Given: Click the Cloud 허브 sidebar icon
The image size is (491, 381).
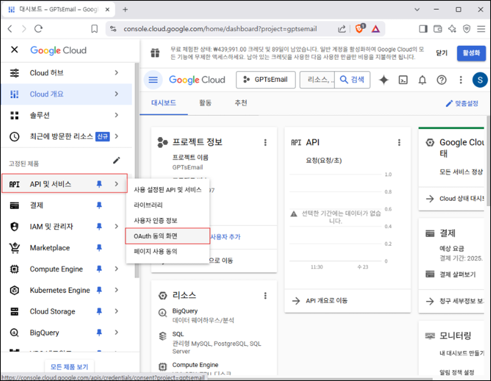Looking at the screenshot, I should 15,73.
